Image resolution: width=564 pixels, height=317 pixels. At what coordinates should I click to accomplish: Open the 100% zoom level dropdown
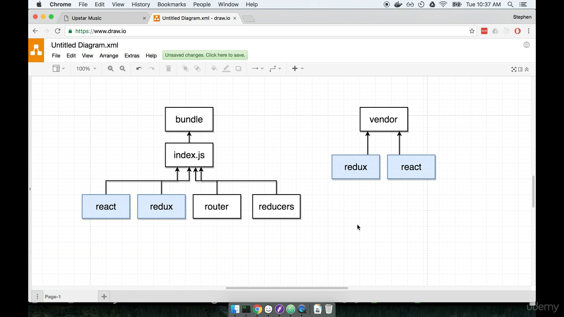pos(86,69)
